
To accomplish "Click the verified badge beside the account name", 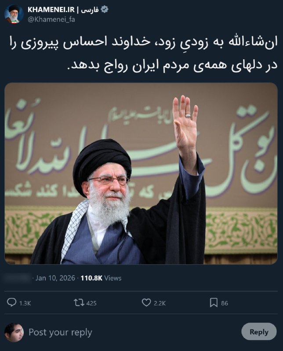I will [105, 9].
